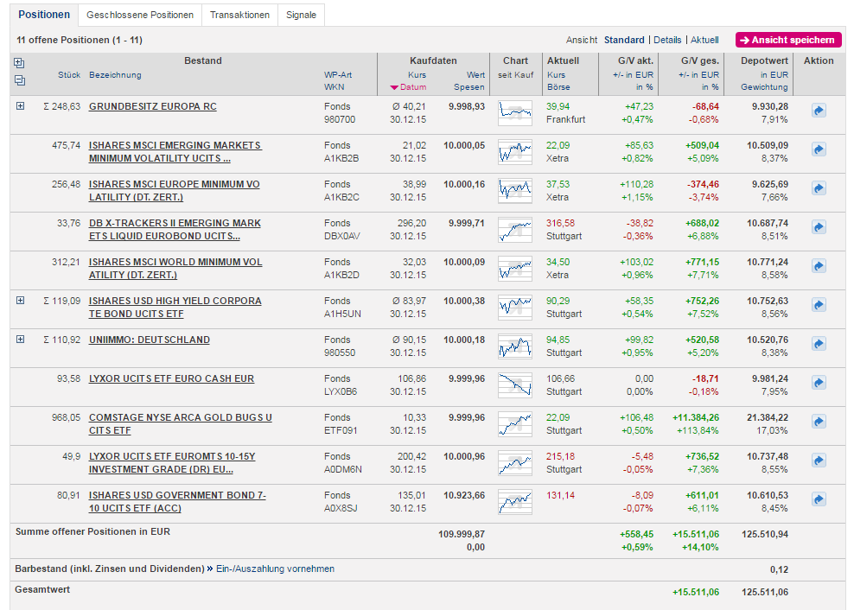Expand the UniImmo: Deutschland position
Screen dimensions: 854x610
(20, 340)
